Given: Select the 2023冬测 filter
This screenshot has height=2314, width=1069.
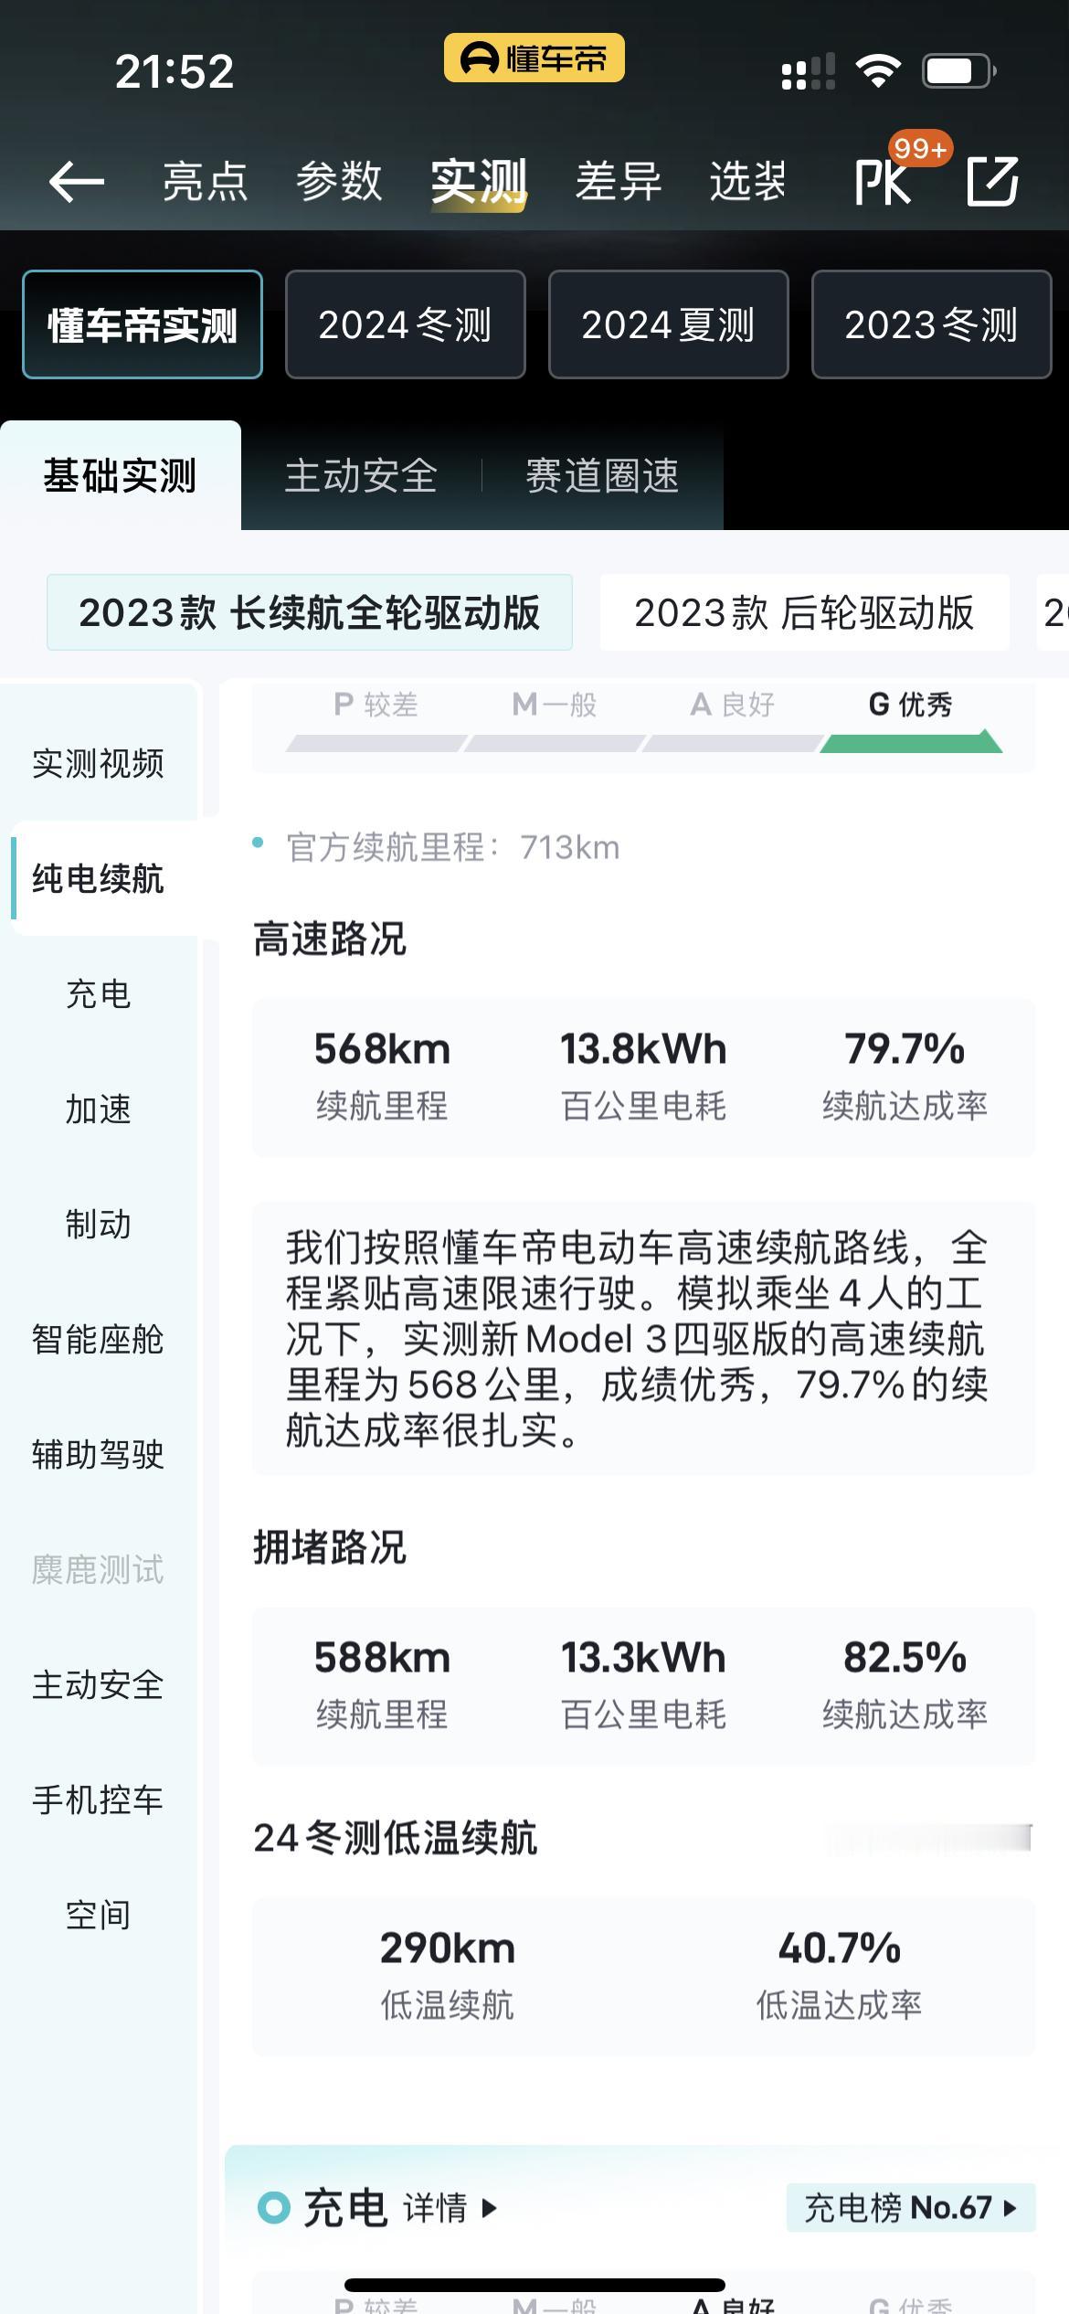Looking at the screenshot, I should click(932, 324).
